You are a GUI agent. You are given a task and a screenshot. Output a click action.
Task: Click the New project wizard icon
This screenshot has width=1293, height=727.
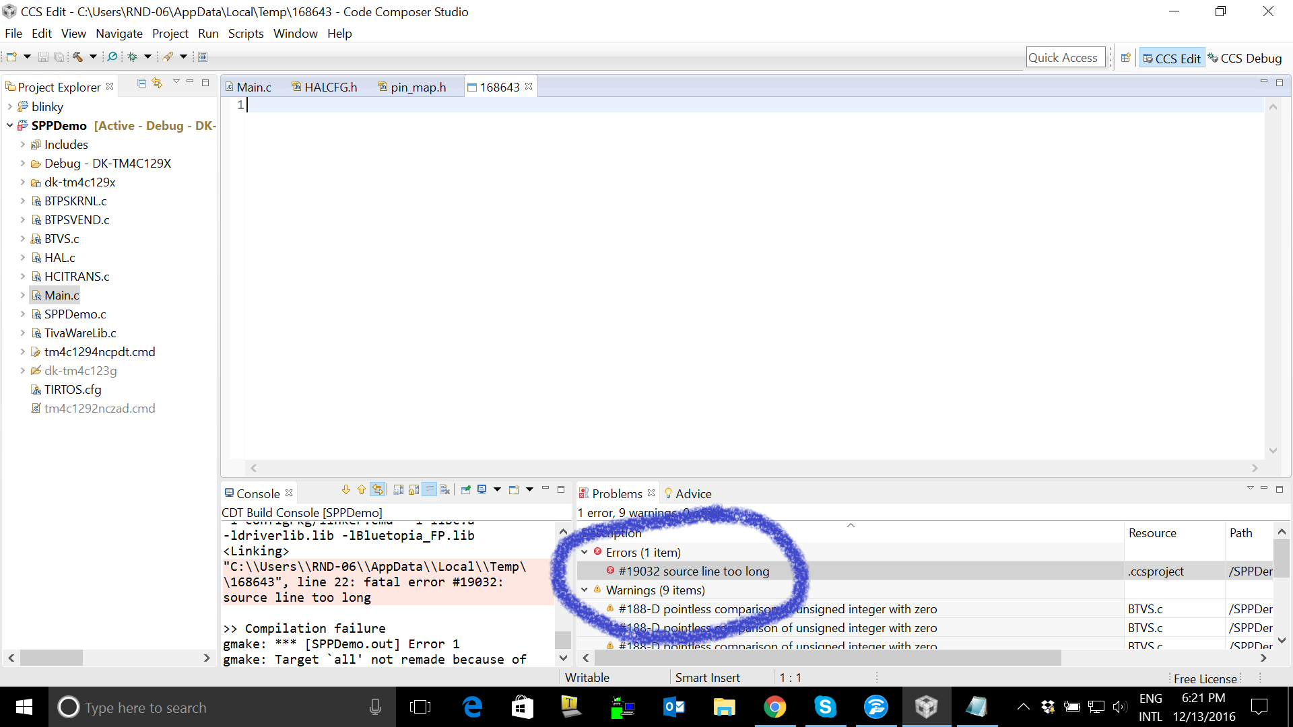[11, 57]
